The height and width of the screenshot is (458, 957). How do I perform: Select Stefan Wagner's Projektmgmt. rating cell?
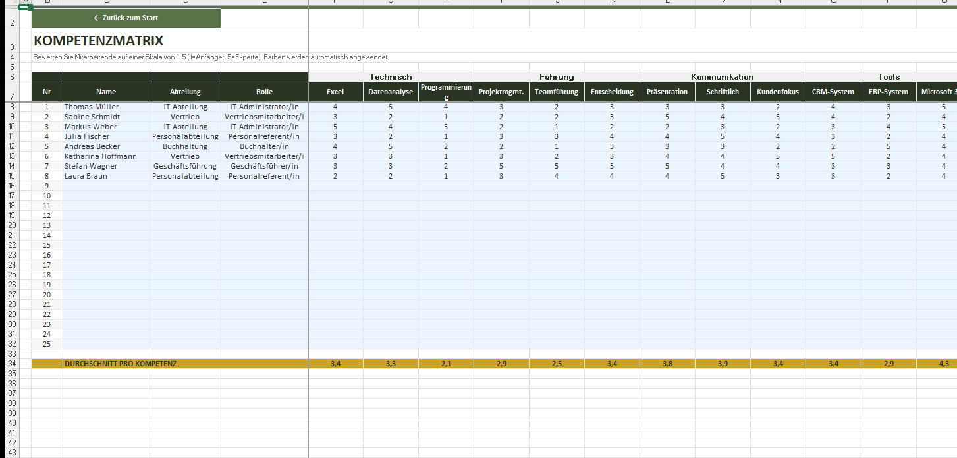click(501, 166)
